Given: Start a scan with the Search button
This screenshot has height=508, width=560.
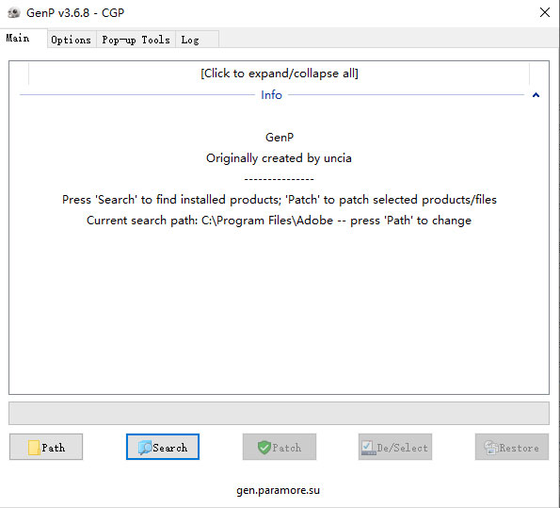Looking at the screenshot, I should [163, 447].
